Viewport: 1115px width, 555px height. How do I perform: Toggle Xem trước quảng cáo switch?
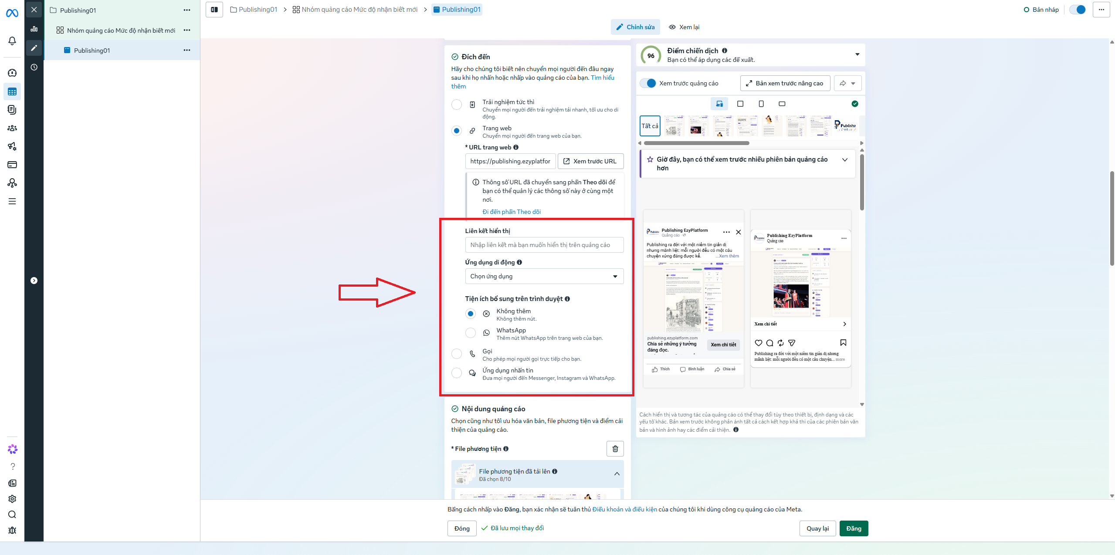[x=648, y=83]
